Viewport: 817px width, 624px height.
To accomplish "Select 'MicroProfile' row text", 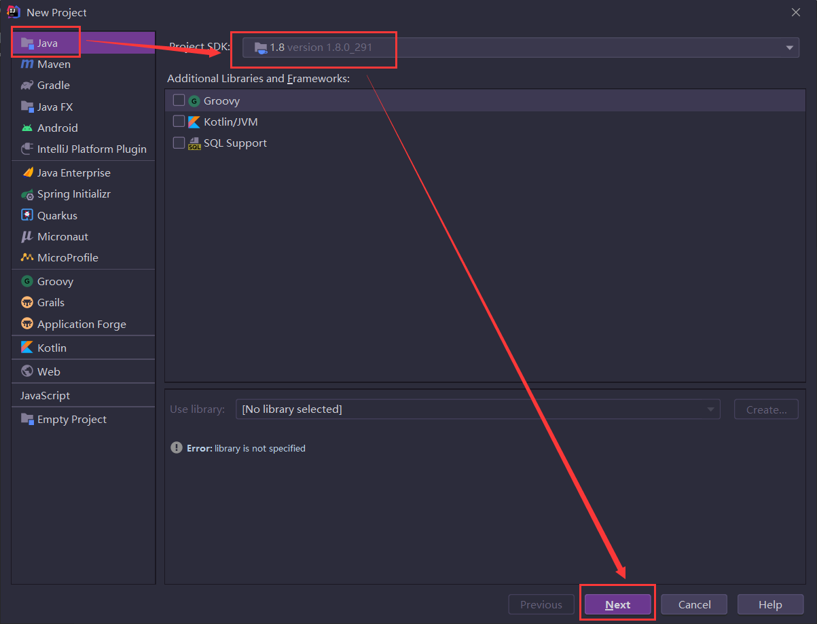I will pyautogui.click(x=68, y=257).
